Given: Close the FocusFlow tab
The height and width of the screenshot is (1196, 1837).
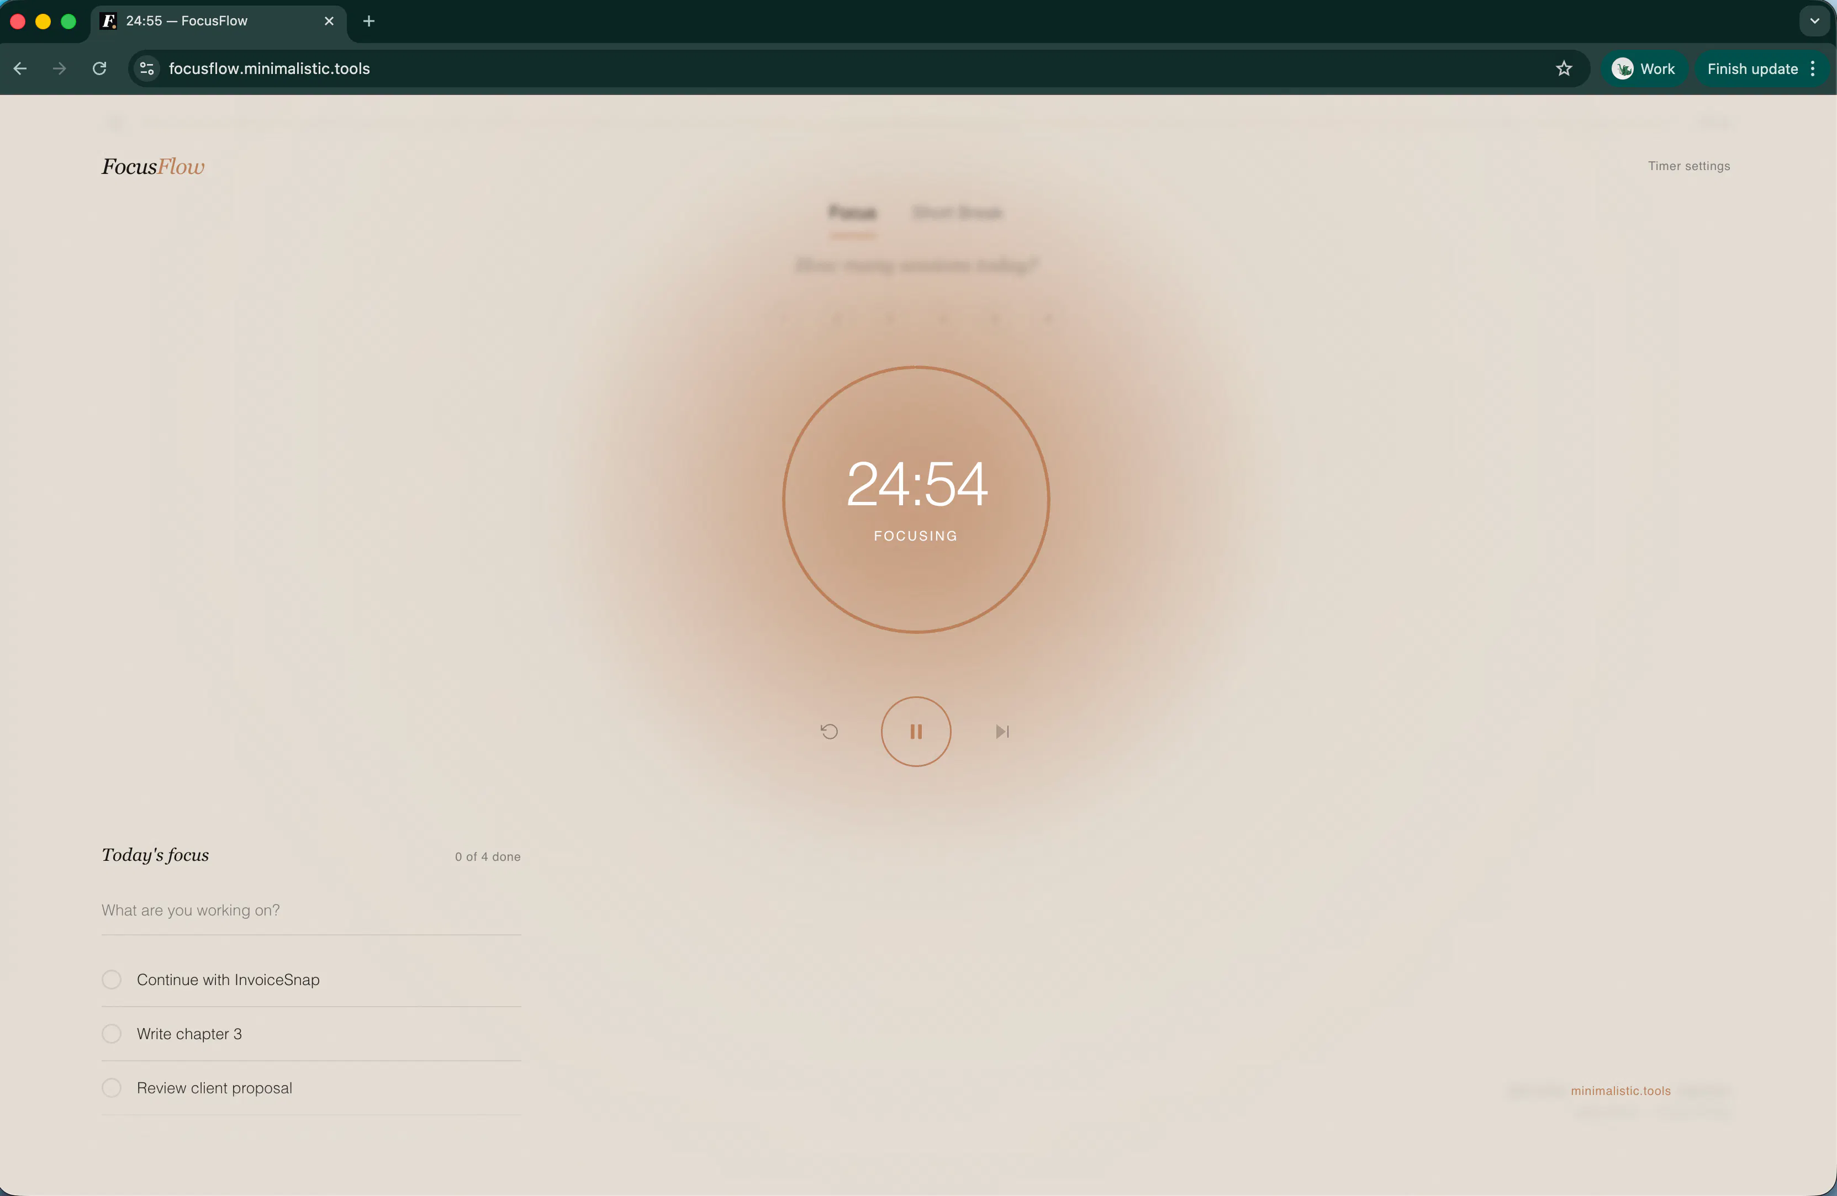Looking at the screenshot, I should pyautogui.click(x=329, y=21).
